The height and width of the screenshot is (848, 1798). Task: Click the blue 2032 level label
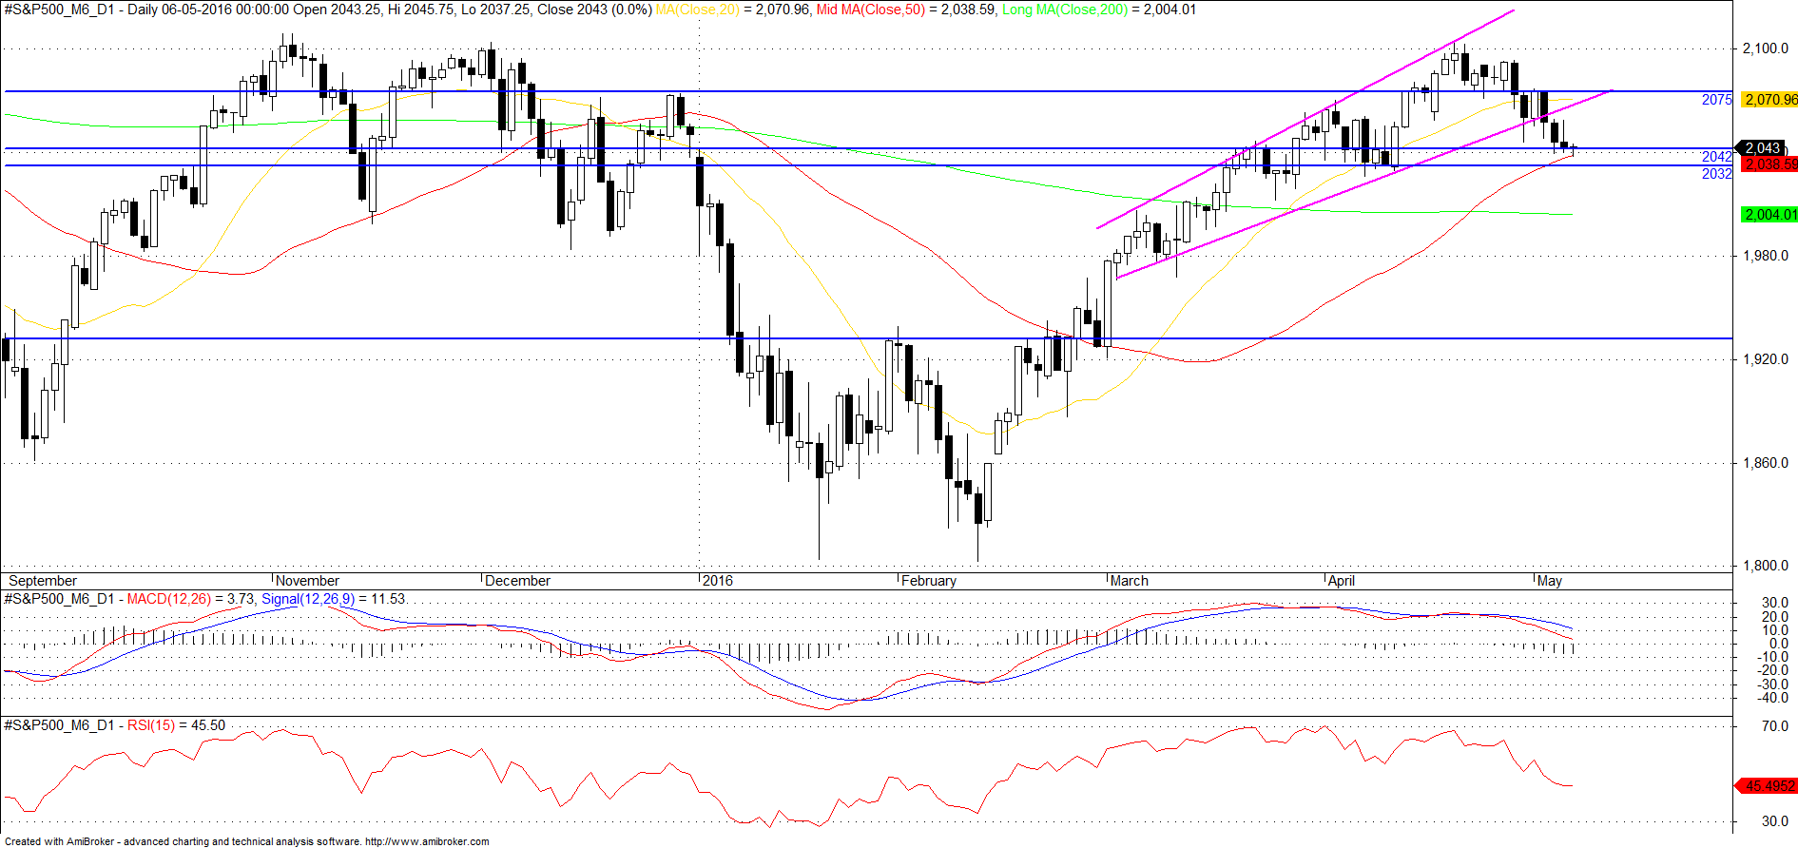coord(1716,174)
